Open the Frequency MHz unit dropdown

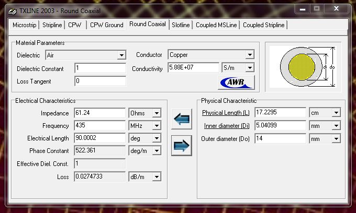pyautogui.click(x=157, y=126)
